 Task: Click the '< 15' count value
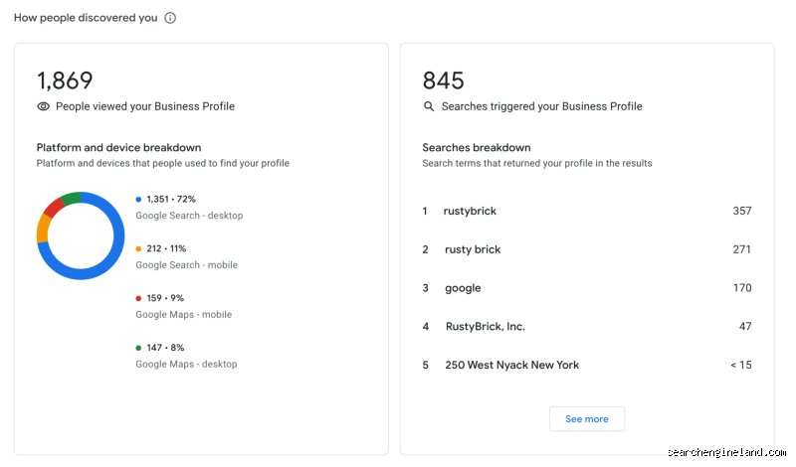[741, 365]
